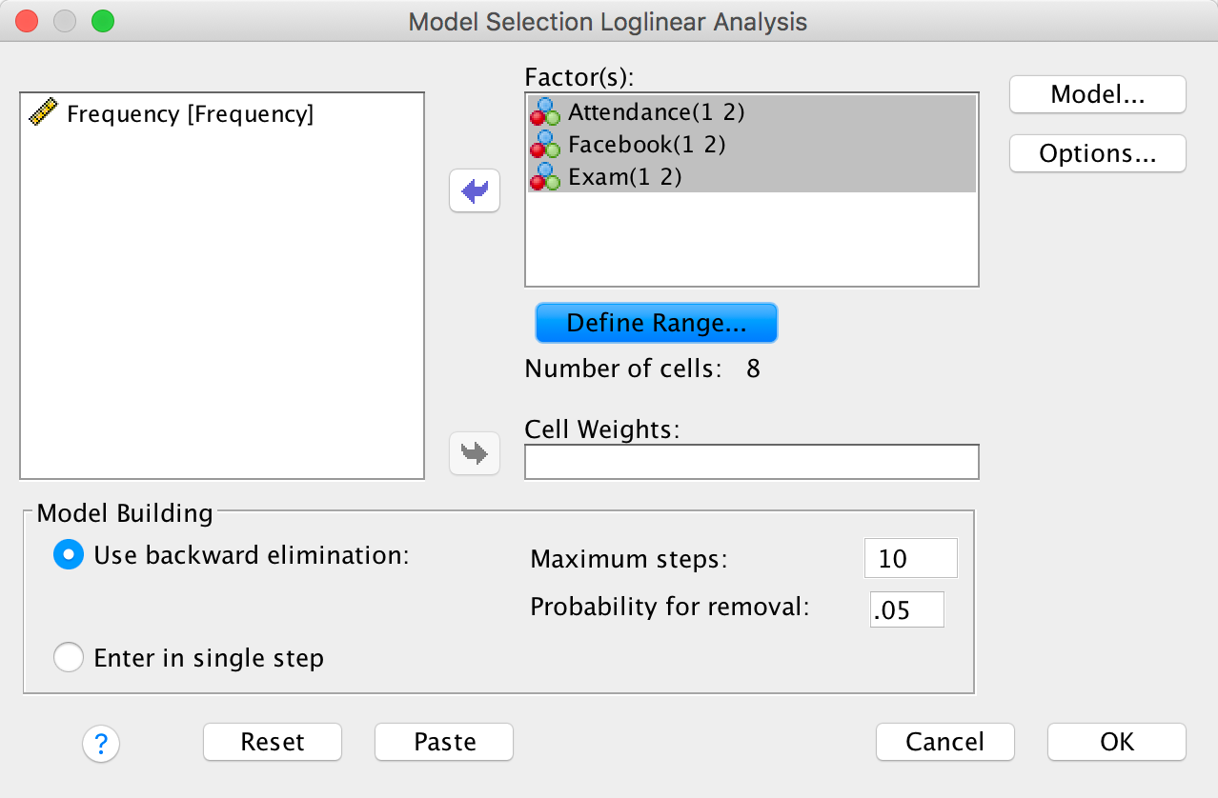Cancel the loglinear analysis dialog
The image size is (1218, 798).
[944, 742]
